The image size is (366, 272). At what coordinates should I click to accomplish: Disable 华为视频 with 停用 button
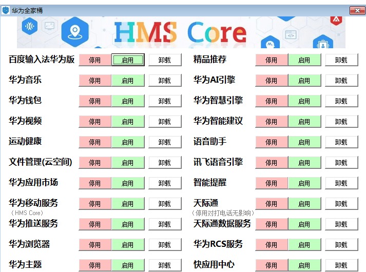click(95, 122)
